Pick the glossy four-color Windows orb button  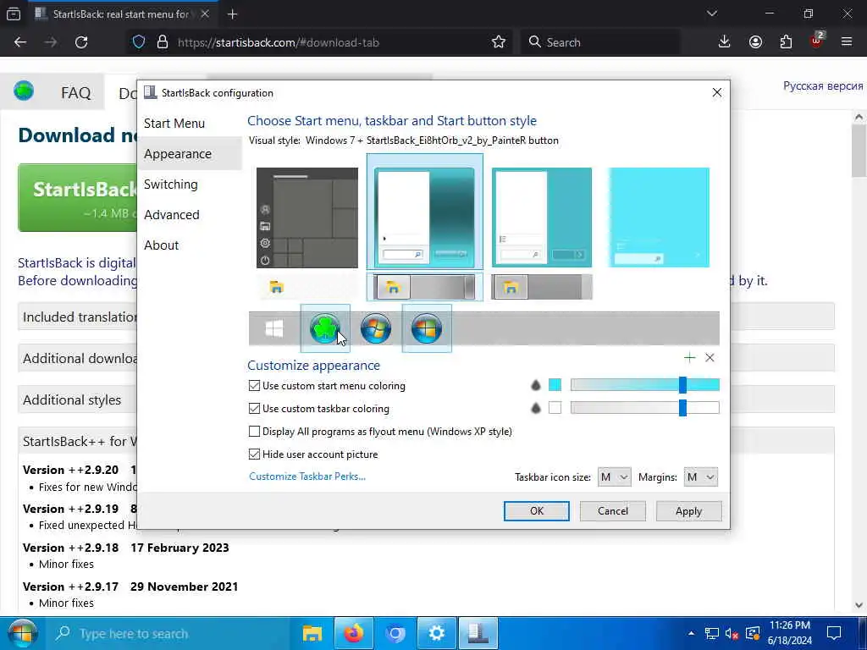coord(427,328)
